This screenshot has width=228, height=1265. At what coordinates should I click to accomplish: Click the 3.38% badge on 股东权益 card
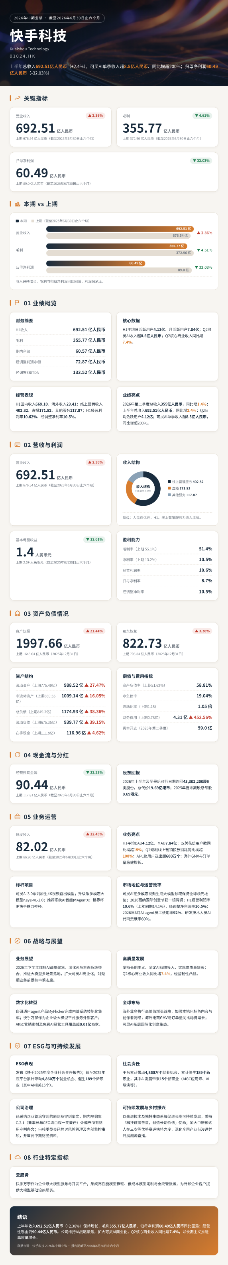click(x=202, y=631)
